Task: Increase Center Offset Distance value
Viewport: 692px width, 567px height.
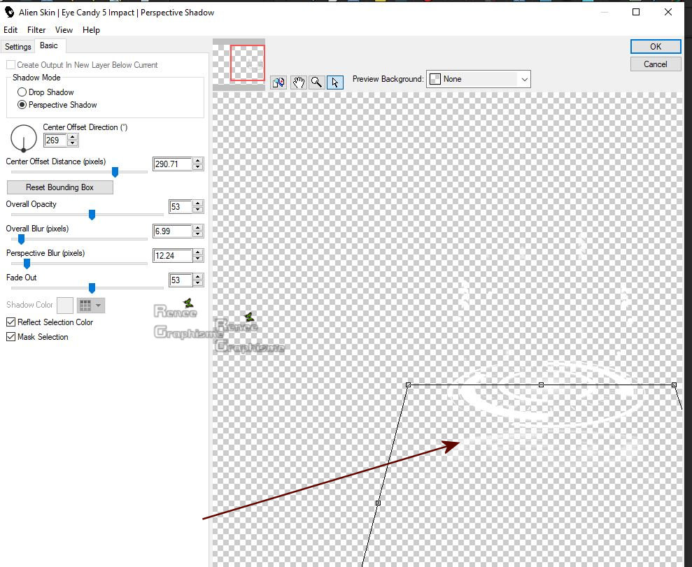Action: 198,161
